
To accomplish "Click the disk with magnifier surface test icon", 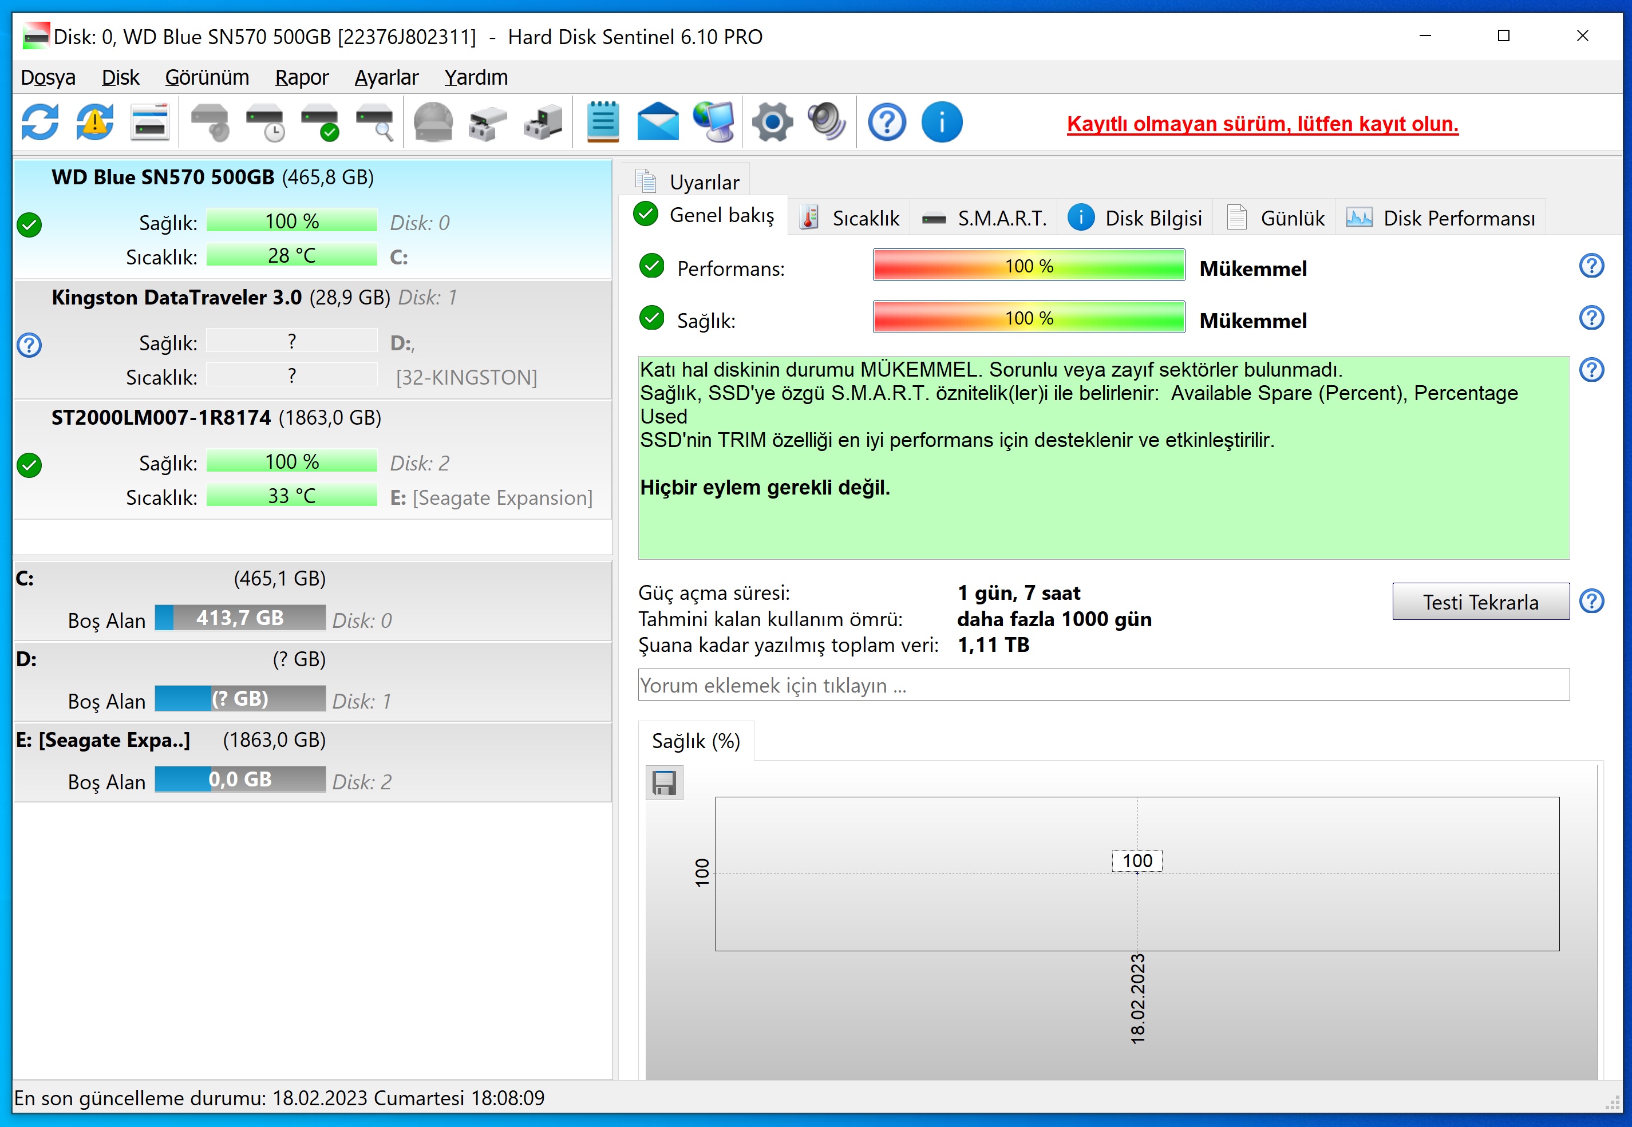I will pyautogui.click(x=375, y=122).
